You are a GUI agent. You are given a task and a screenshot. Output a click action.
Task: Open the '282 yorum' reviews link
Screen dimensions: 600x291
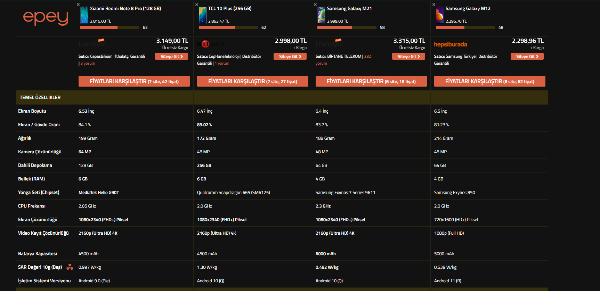[x=343, y=60]
